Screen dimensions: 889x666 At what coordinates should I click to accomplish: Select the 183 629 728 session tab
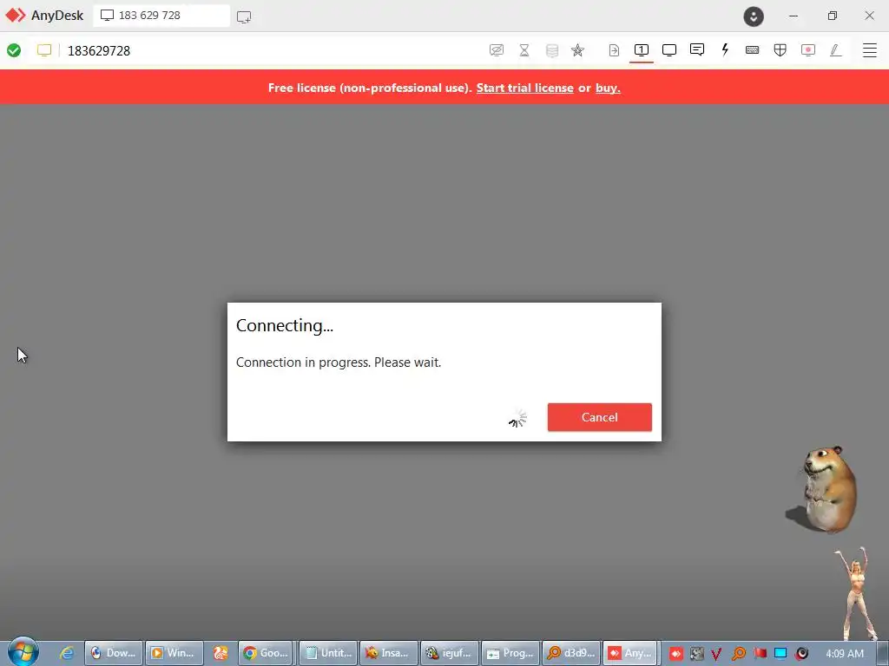(x=161, y=16)
